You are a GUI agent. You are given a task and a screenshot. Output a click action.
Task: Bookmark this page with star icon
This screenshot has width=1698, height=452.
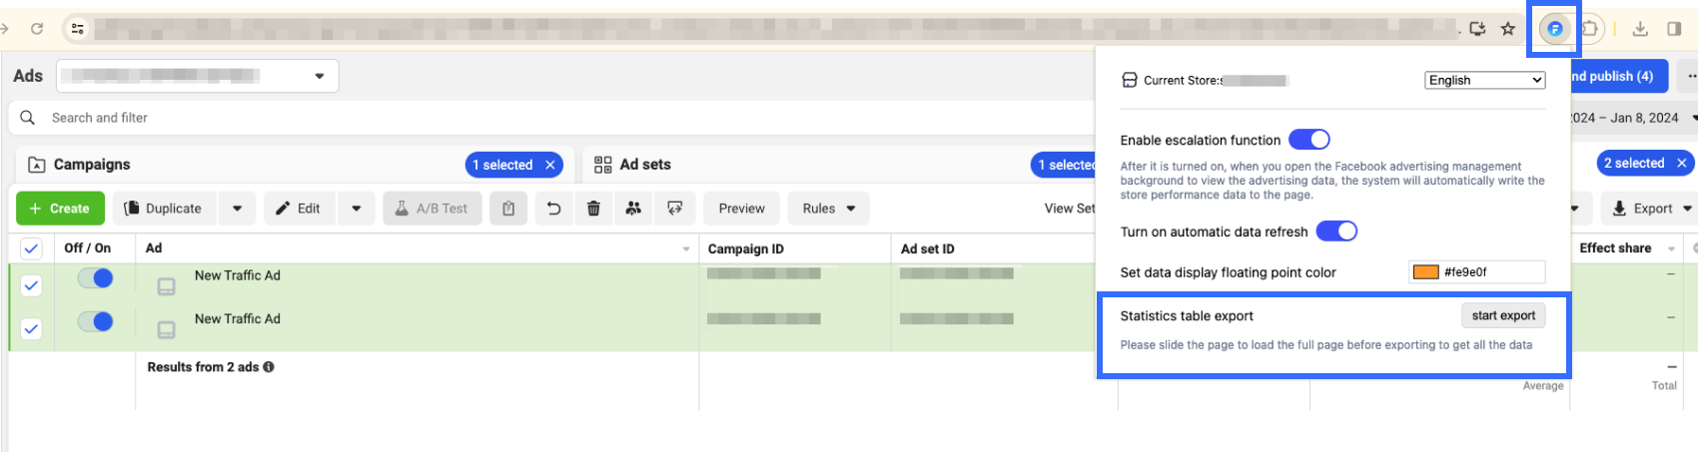click(1508, 29)
